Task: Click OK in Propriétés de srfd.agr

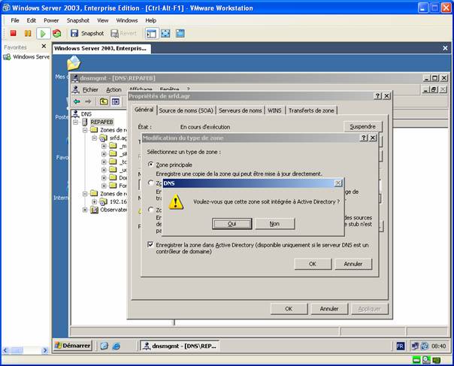Action: (x=289, y=309)
